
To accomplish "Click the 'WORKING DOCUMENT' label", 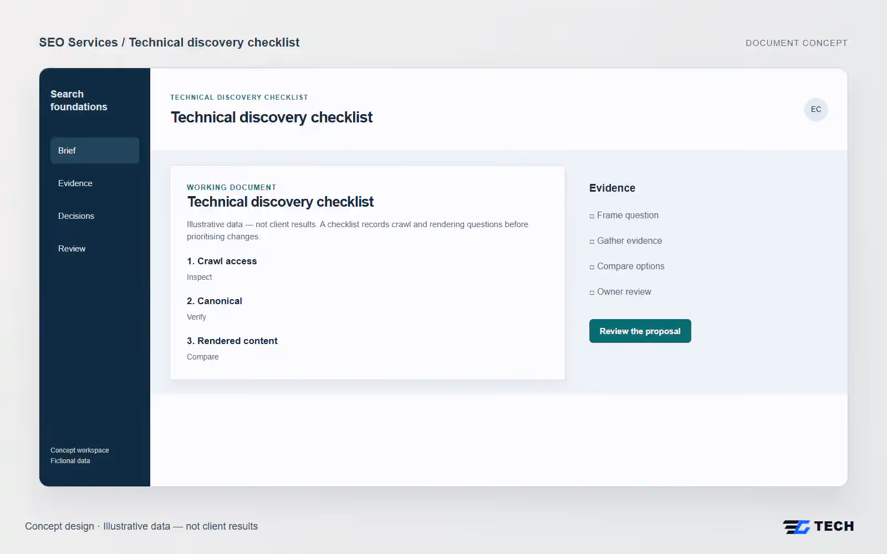I will 232,187.
